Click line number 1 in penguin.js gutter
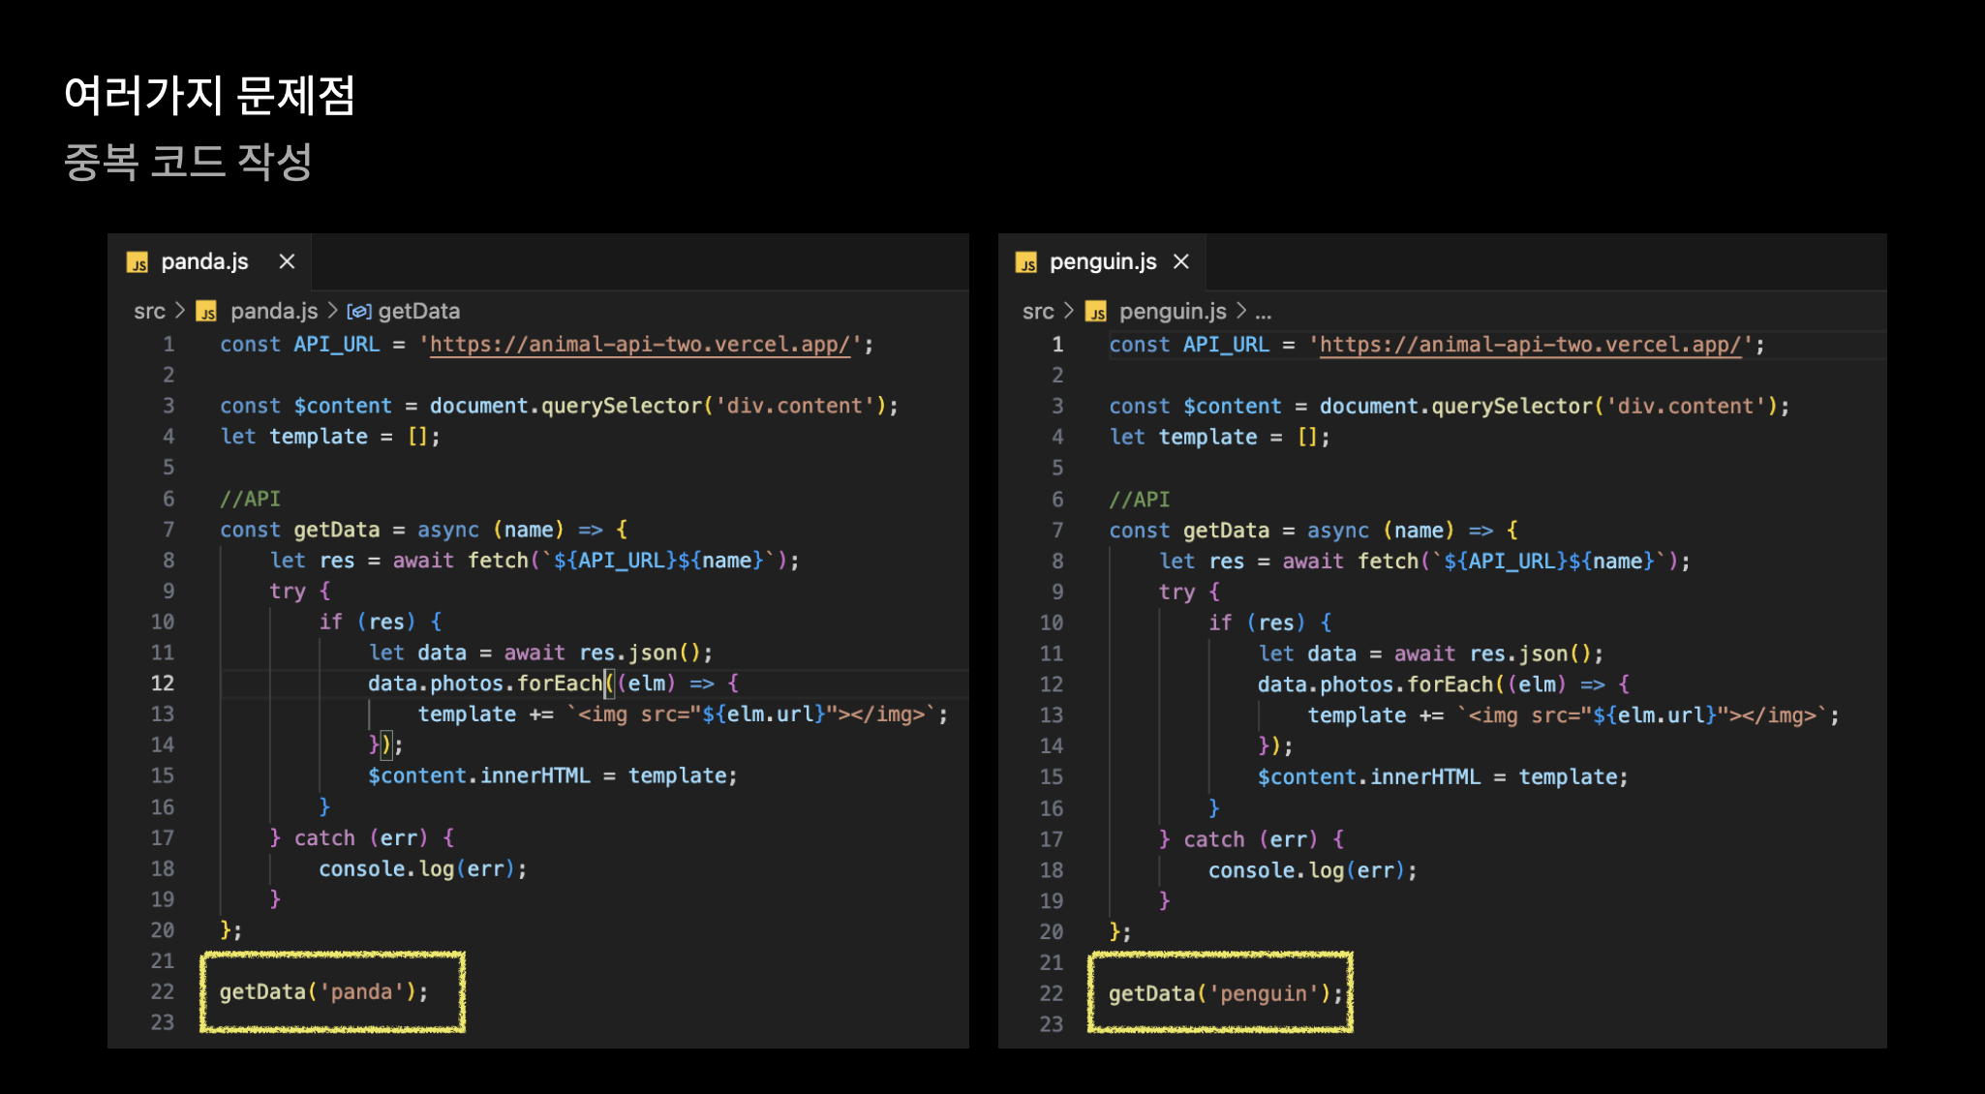 (1057, 345)
